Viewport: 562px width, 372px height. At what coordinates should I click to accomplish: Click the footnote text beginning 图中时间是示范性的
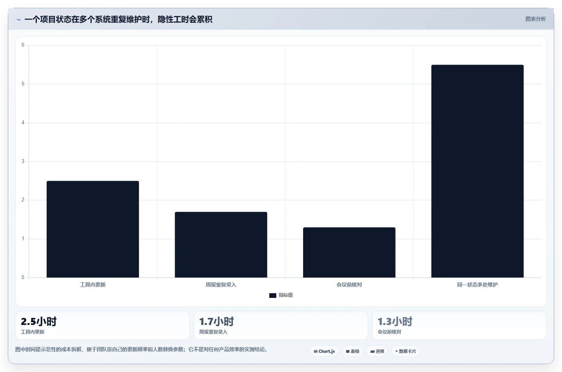pyautogui.click(x=141, y=349)
